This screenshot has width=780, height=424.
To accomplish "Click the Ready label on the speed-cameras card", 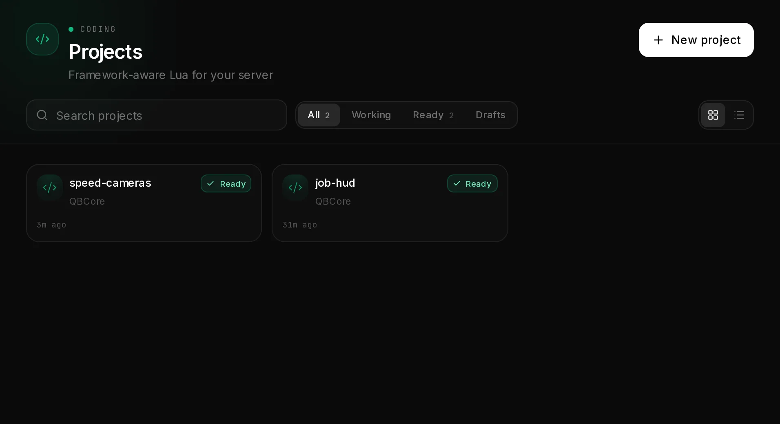I will click(x=233, y=184).
